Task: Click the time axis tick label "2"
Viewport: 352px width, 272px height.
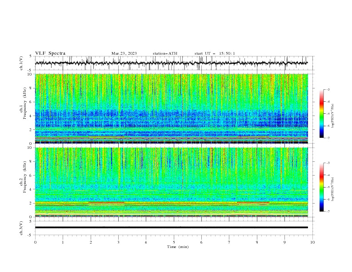Action: click(91, 242)
